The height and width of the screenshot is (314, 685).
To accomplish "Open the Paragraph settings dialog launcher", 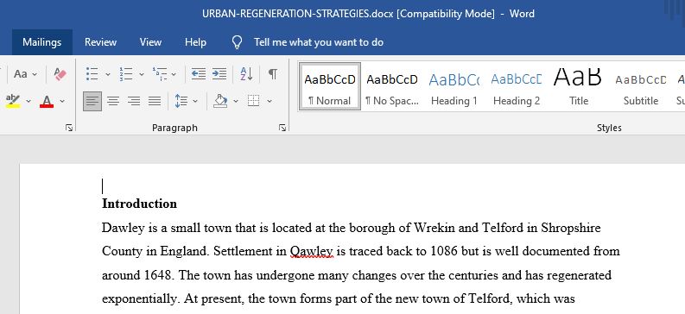I will tap(282, 128).
